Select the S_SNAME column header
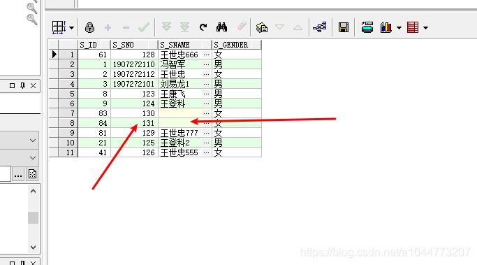 pos(185,45)
